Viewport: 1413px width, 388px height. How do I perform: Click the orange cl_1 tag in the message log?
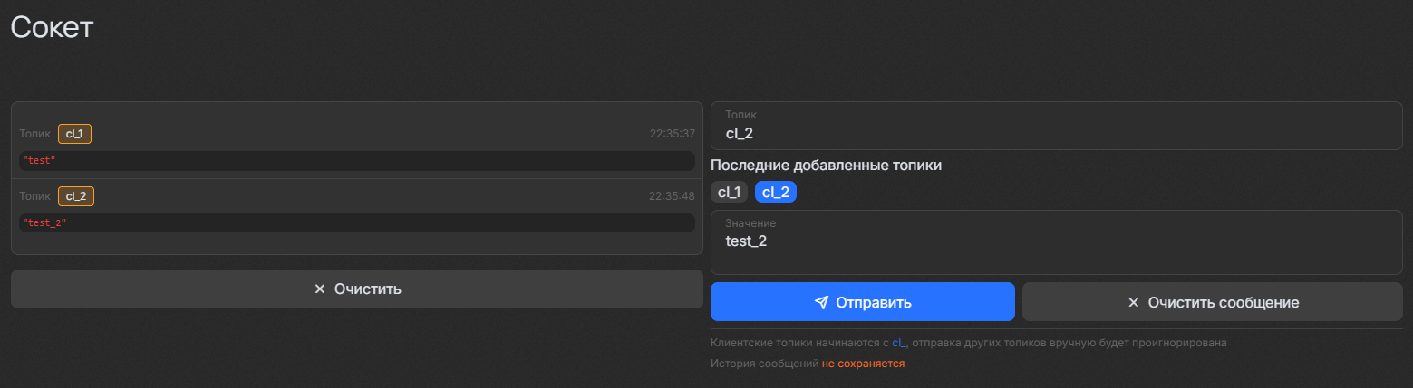pos(74,134)
